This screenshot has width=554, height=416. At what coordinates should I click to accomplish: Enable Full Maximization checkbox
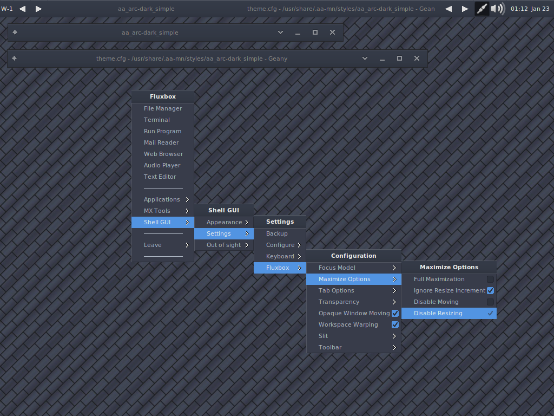coord(490,279)
